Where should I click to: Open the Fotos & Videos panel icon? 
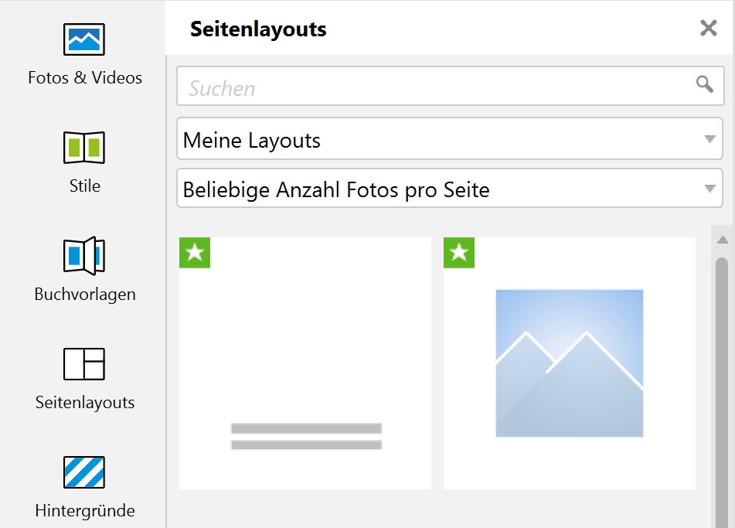pyautogui.click(x=84, y=39)
